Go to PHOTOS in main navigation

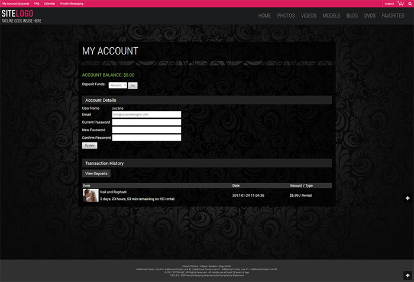tap(286, 16)
